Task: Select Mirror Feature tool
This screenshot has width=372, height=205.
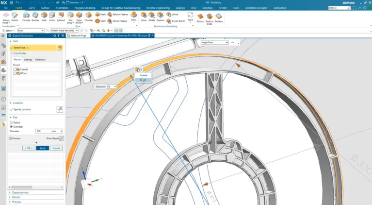Action: coord(117,21)
